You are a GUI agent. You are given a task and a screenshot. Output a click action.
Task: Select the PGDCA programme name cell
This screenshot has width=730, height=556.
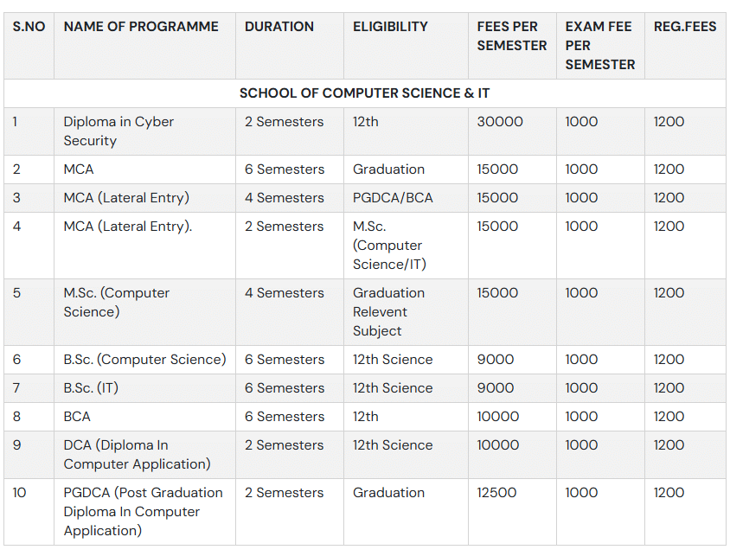point(143,511)
